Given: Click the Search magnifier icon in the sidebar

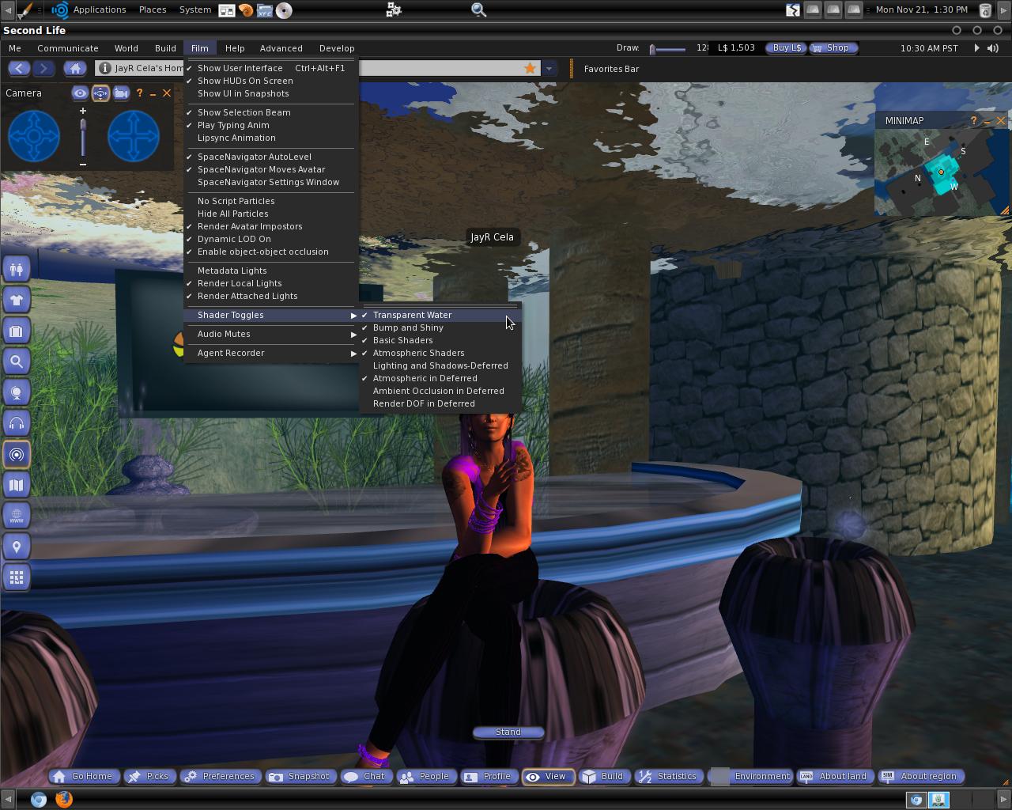Looking at the screenshot, I should point(16,361).
